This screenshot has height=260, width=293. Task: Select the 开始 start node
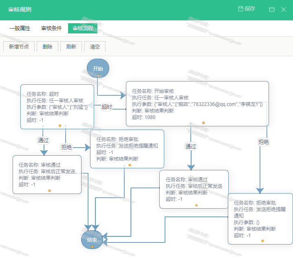coord(98,68)
